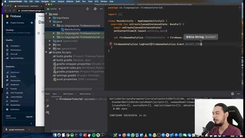Screen dimensions: 245x138
Task: Click the red error bulb in editor gutter
Action: pos(111,44)
